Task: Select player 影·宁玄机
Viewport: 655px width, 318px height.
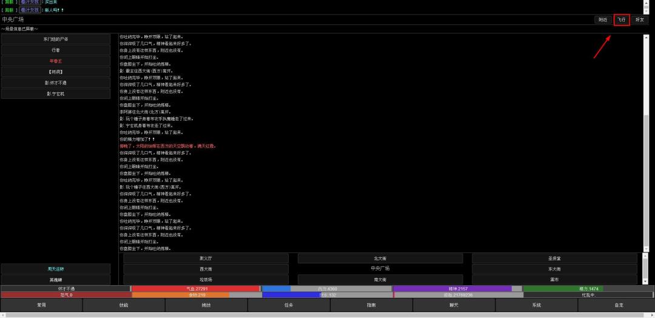Action: click(x=56, y=93)
